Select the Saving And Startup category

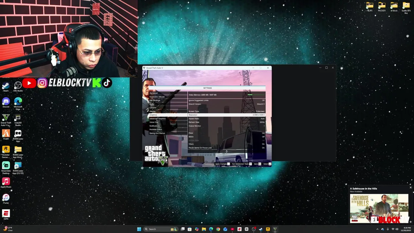[x=168, y=133]
